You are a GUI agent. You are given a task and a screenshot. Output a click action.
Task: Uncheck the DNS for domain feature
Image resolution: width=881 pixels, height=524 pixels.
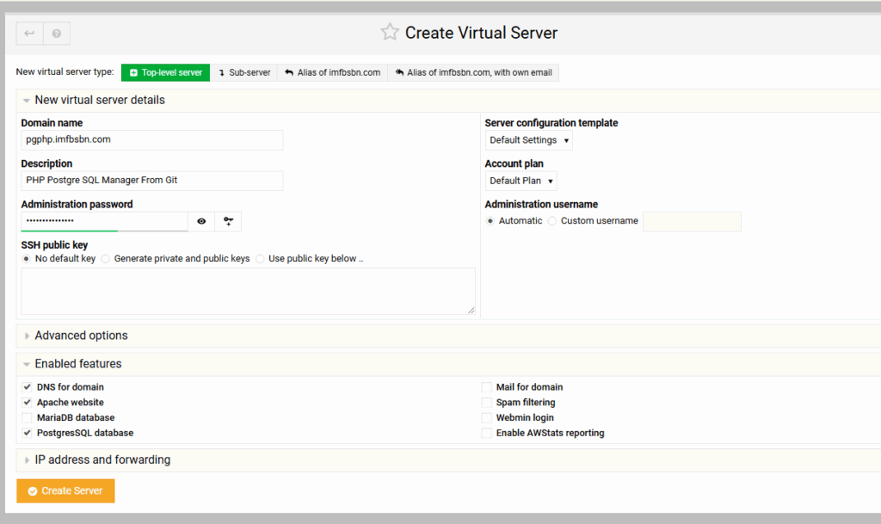tap(27, 387)
